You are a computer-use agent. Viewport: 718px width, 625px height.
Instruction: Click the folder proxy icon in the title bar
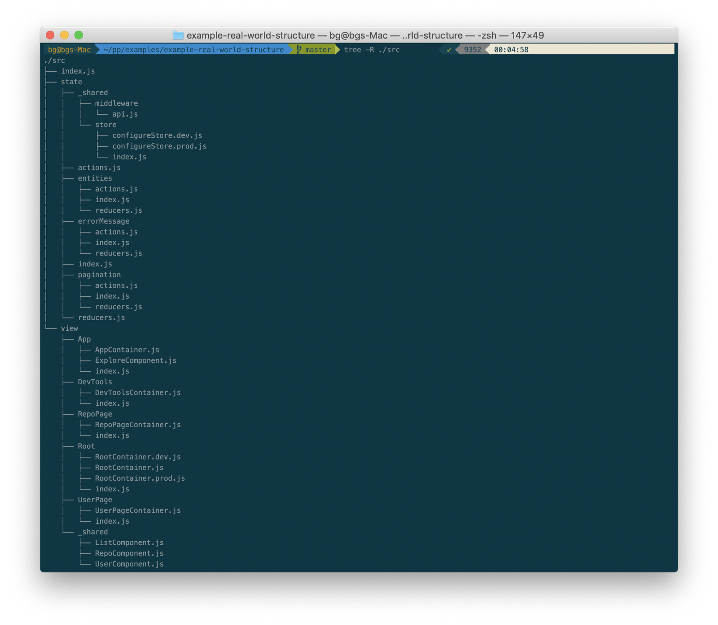[178, 35]
